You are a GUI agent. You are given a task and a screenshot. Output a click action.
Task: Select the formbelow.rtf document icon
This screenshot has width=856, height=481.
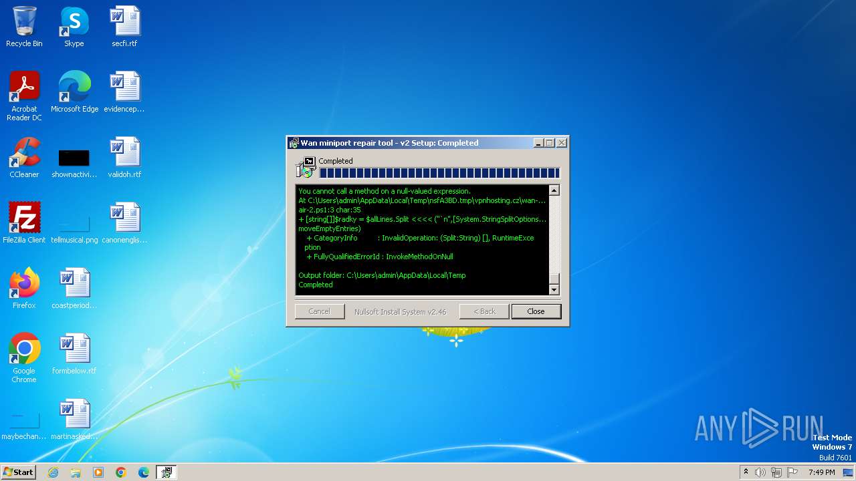(x=74, y=354)
